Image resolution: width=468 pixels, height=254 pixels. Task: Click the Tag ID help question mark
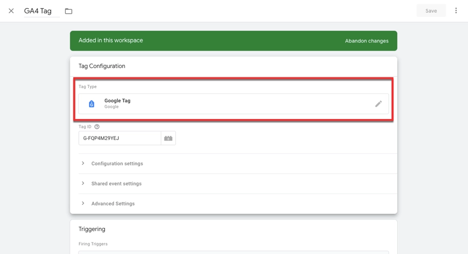click(x=97, y=127)
